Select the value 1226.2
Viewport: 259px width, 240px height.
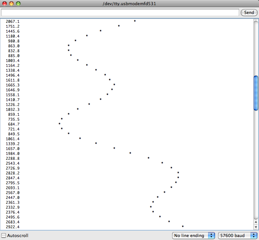coord(12,105)
